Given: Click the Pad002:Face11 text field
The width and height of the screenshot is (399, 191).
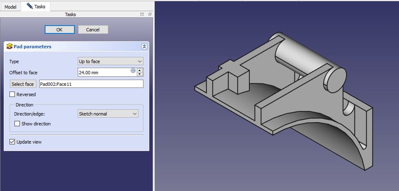Looking at the screenshot, I should click(x=91, y=84).
